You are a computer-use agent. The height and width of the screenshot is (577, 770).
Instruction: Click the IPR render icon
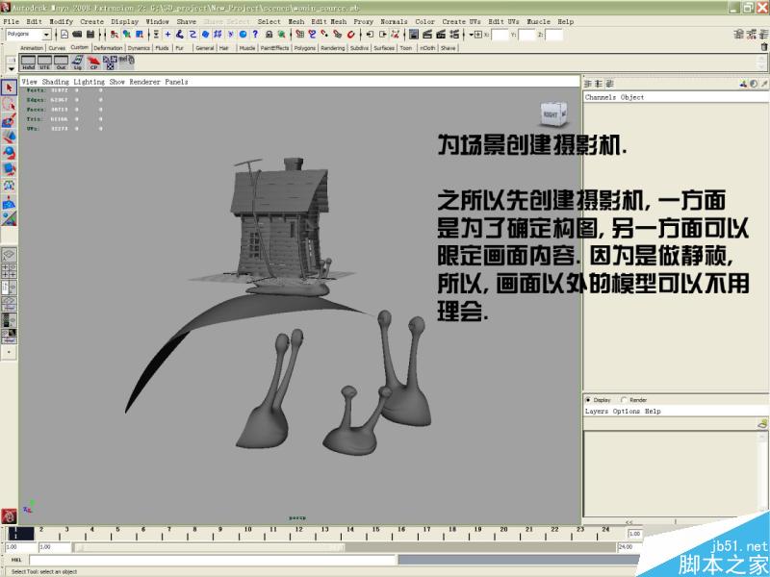441,35
